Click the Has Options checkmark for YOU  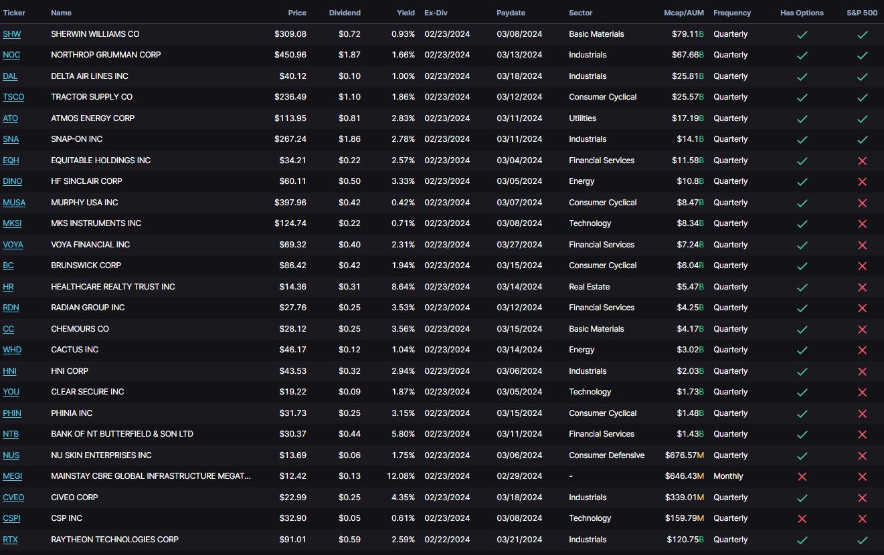[802, 392]
